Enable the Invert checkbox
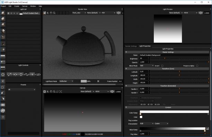Screen dimensions: 212x137 click(162, 66)
